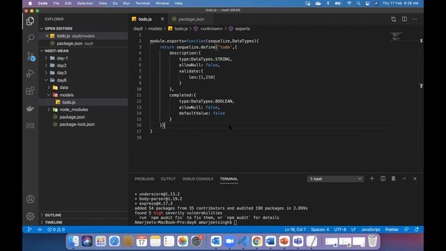Open PowerPoint from the Dock

pyautogui.click(x=284, y=241)
